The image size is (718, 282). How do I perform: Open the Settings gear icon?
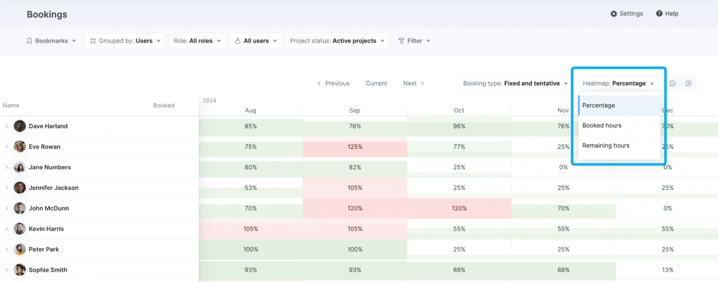pos(614,14)
